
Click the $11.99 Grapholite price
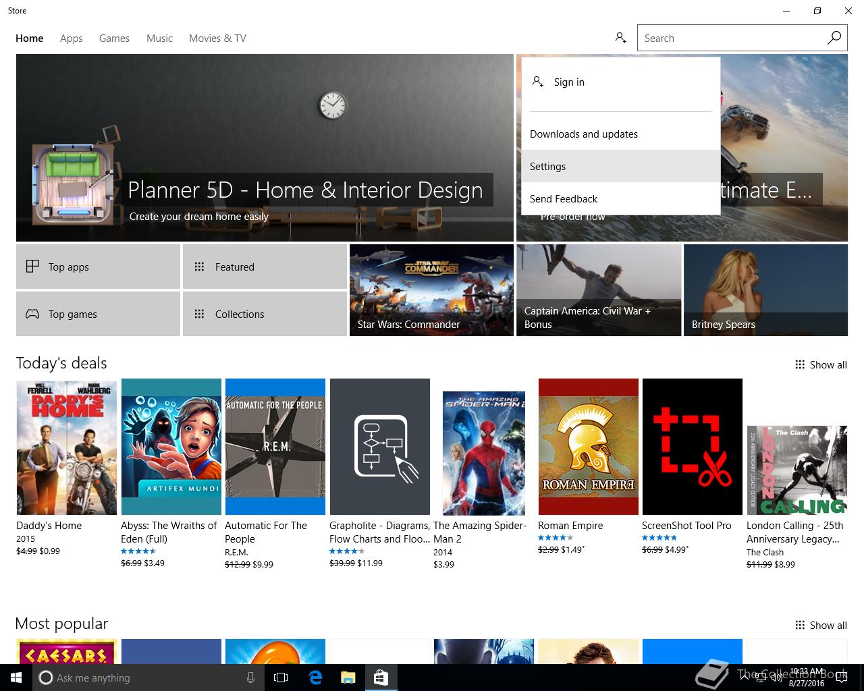[x=370, y=563]
